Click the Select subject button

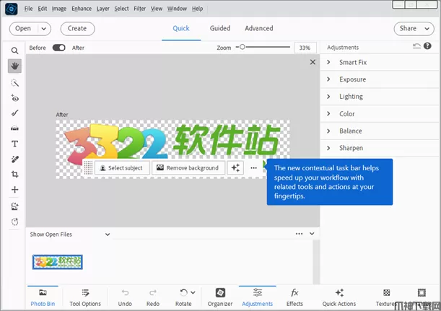[x=122, y=168]
